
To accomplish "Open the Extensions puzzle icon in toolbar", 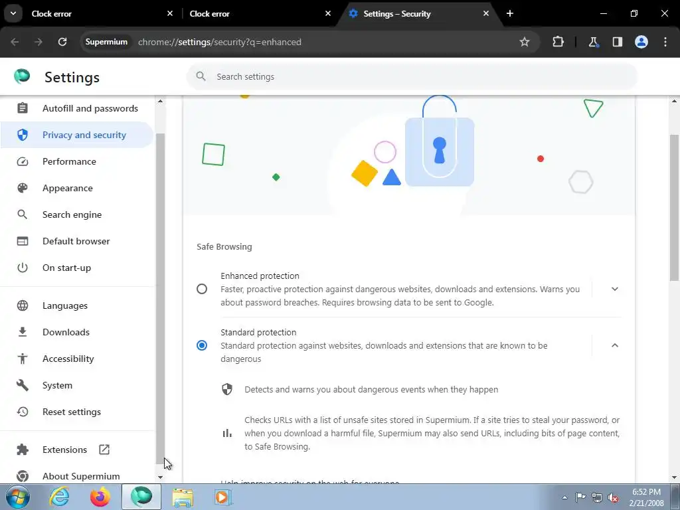I will coord(558,42).
